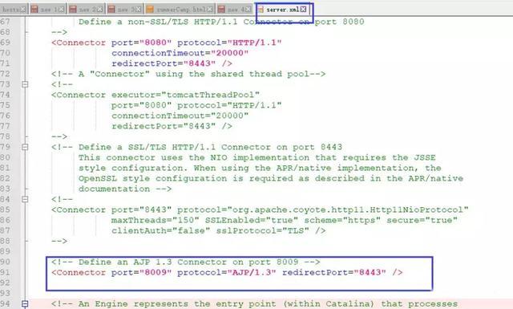The height and width of the screenshot is (309, 513).
Task: Click protocol="HTTP/1.1" on line 69
Action: pyautogui.click(x=229, y=43)
